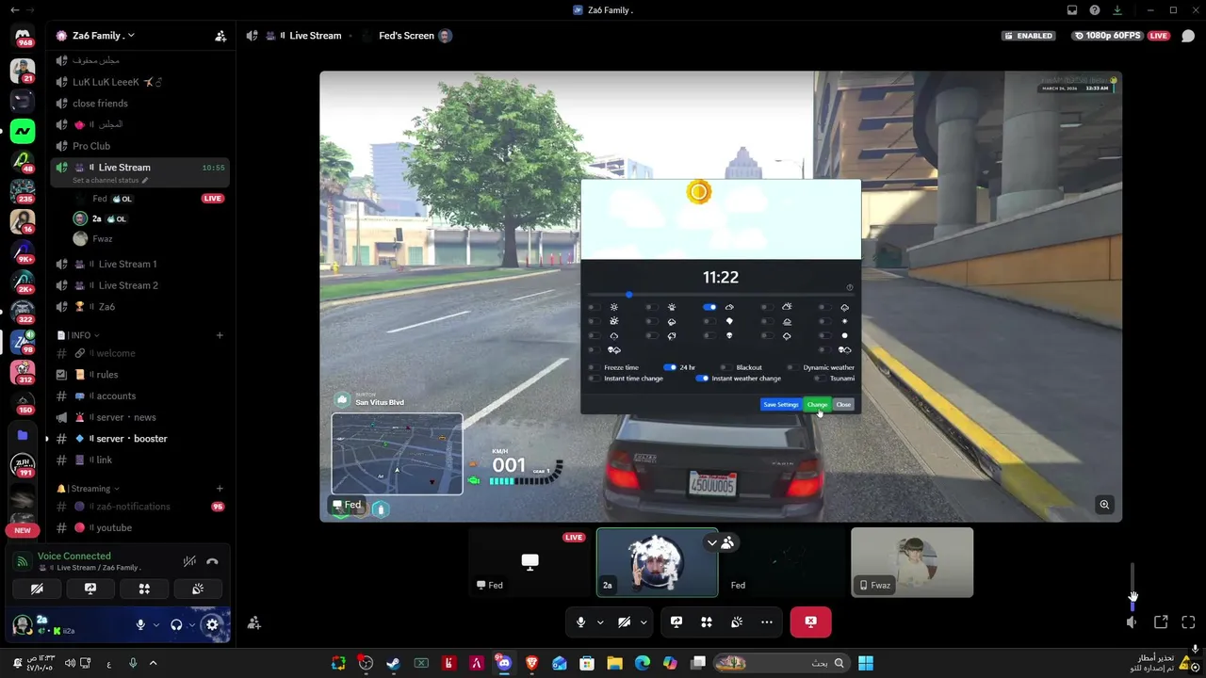Adjust time slider in weather menu

coord(720,295)
